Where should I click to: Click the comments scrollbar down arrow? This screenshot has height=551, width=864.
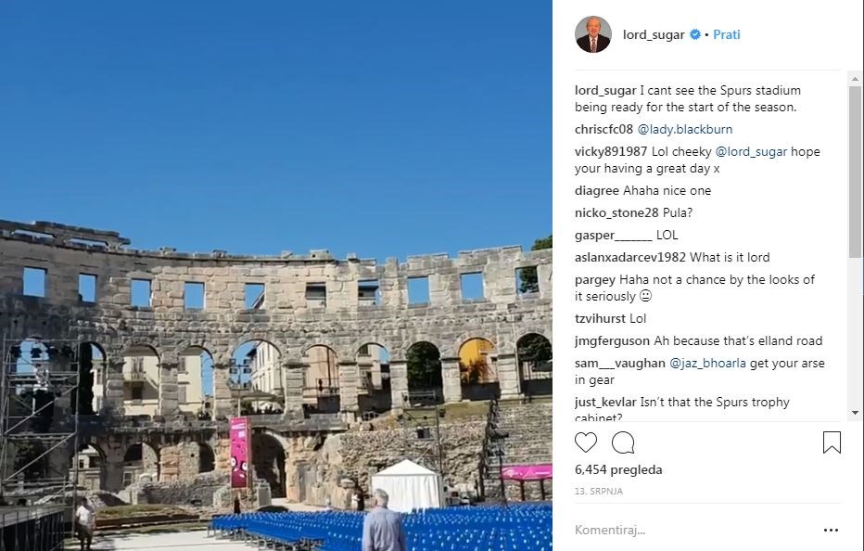tap(855, 413)
